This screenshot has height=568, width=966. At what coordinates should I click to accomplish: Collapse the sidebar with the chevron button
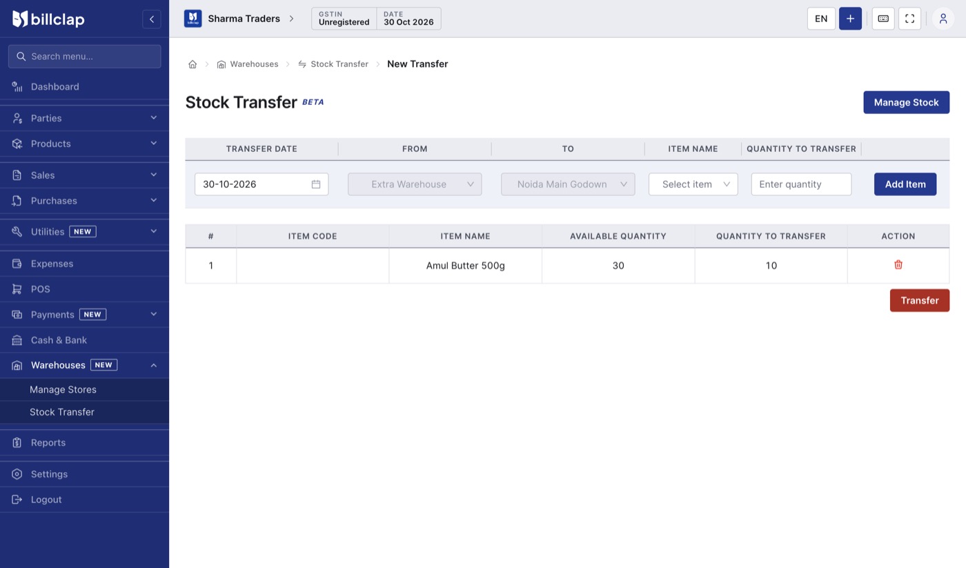152,19
